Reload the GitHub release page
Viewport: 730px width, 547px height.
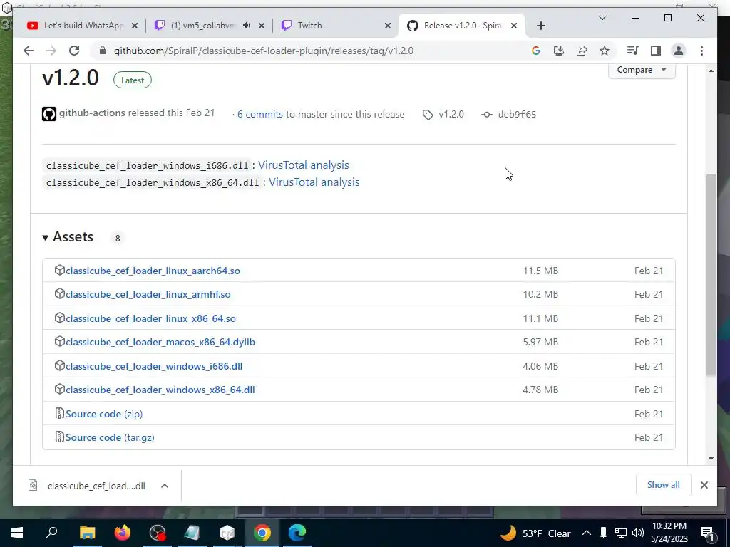(x=74, y=51)
